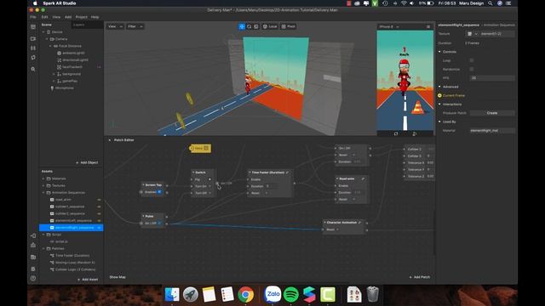Open the layout icon at top of left sidebar
The image size is (545, 306).
click(x=33, y=27)
